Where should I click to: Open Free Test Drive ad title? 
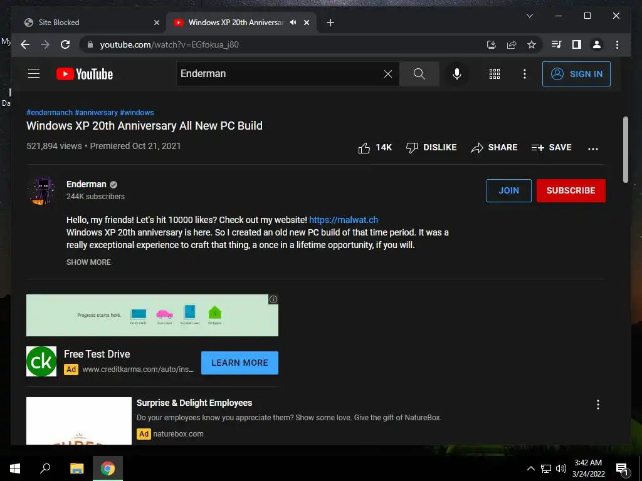(97, 354)
